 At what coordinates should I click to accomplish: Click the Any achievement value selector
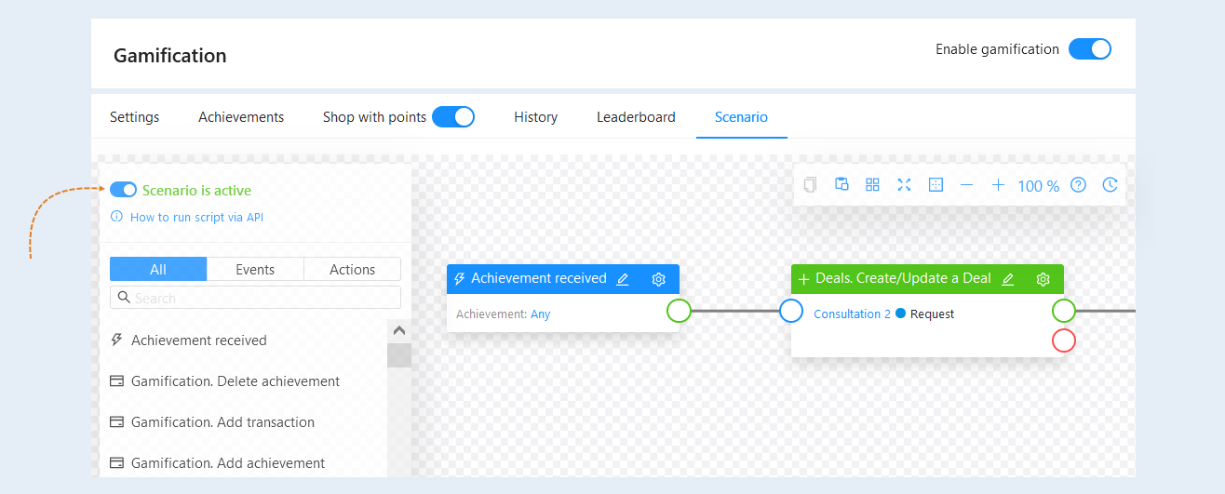[541, 314]
